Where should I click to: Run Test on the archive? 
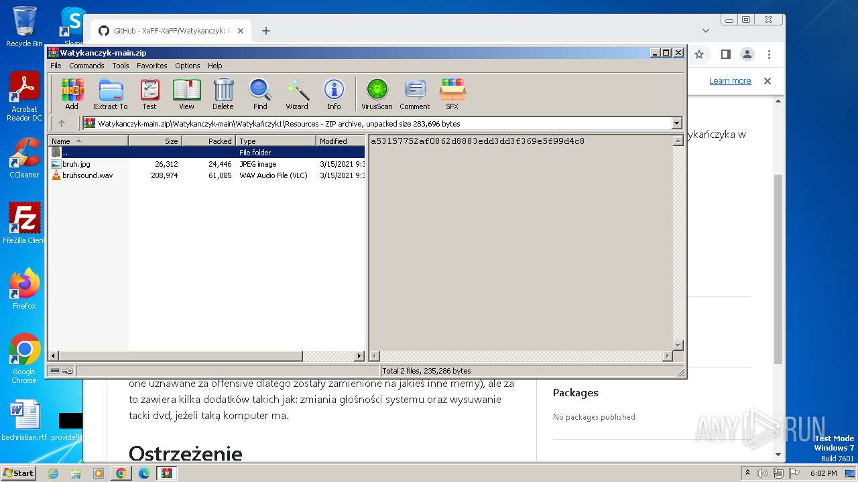[149, 94]
